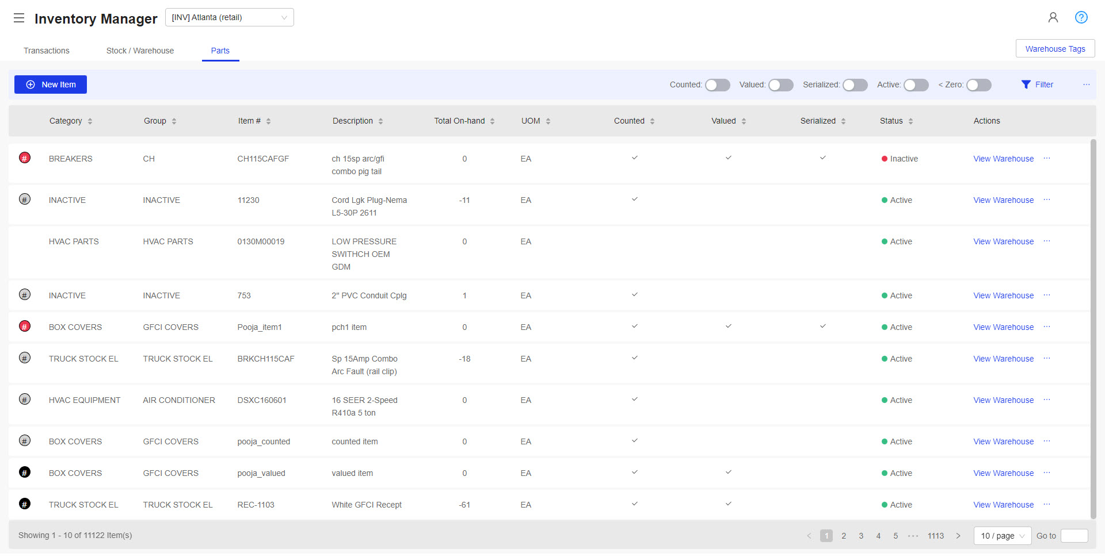Click the hash icon for BRKCH115CAF

tap(25, 358)
